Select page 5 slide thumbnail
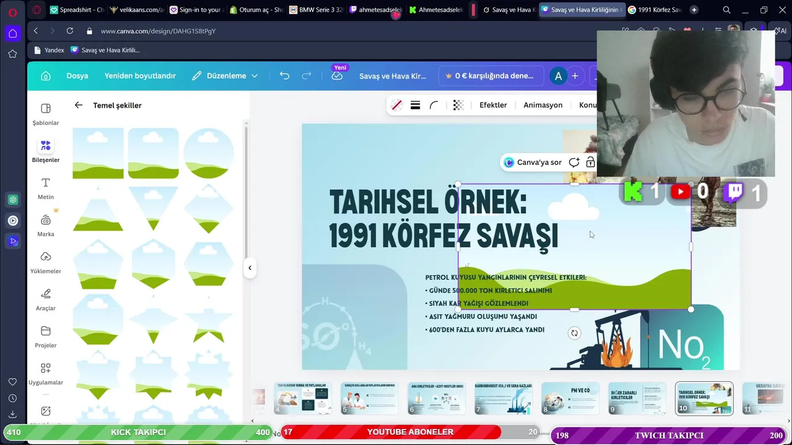The image size is (792, 445). [x=369, y=398]
